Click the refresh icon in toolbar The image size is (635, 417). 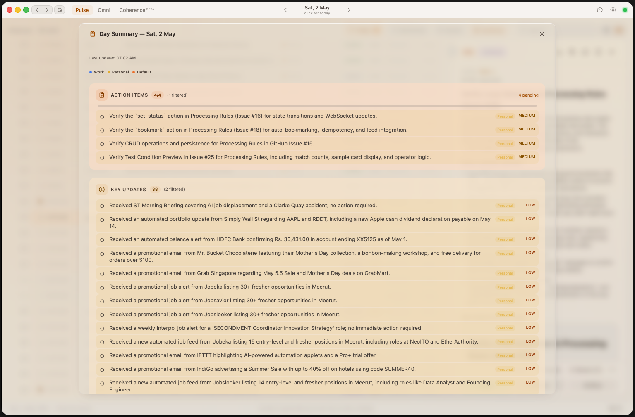point(60,10)
